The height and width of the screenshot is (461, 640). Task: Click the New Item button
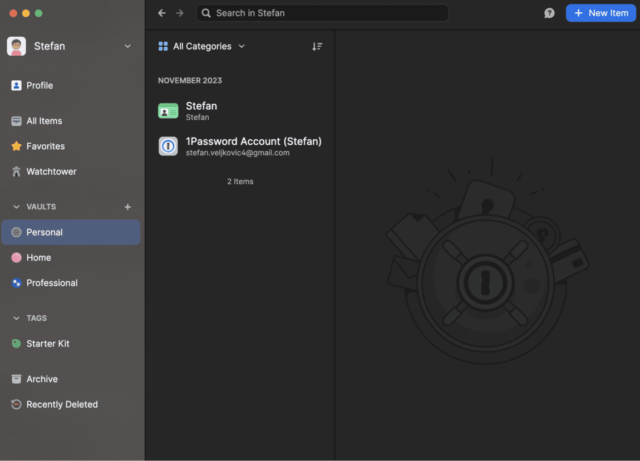pos(601,13)
